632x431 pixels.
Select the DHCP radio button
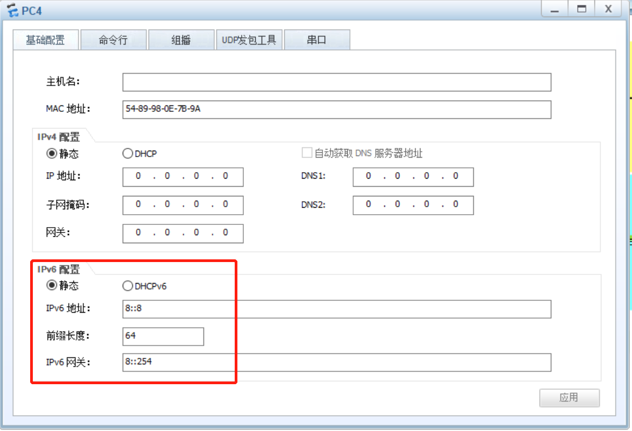128,153
